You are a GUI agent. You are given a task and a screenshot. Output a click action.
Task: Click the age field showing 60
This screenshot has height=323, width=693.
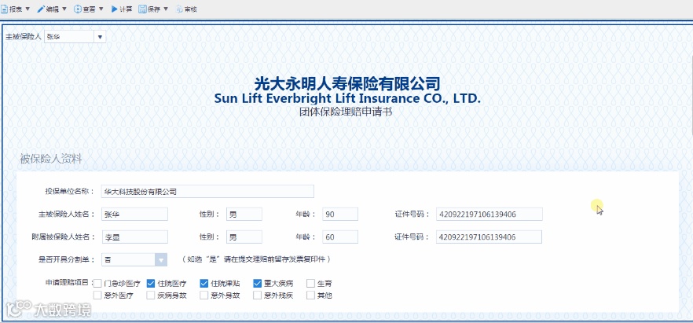coord(340,237)
